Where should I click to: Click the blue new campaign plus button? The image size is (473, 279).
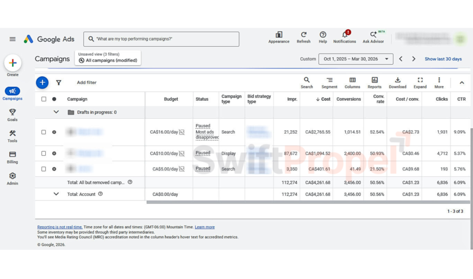click(42, 82)
